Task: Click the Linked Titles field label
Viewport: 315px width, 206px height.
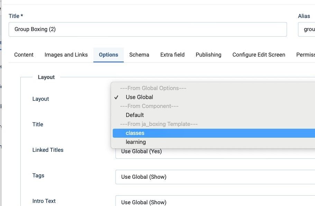Action: pyautogui.click(x=48, y=150)
